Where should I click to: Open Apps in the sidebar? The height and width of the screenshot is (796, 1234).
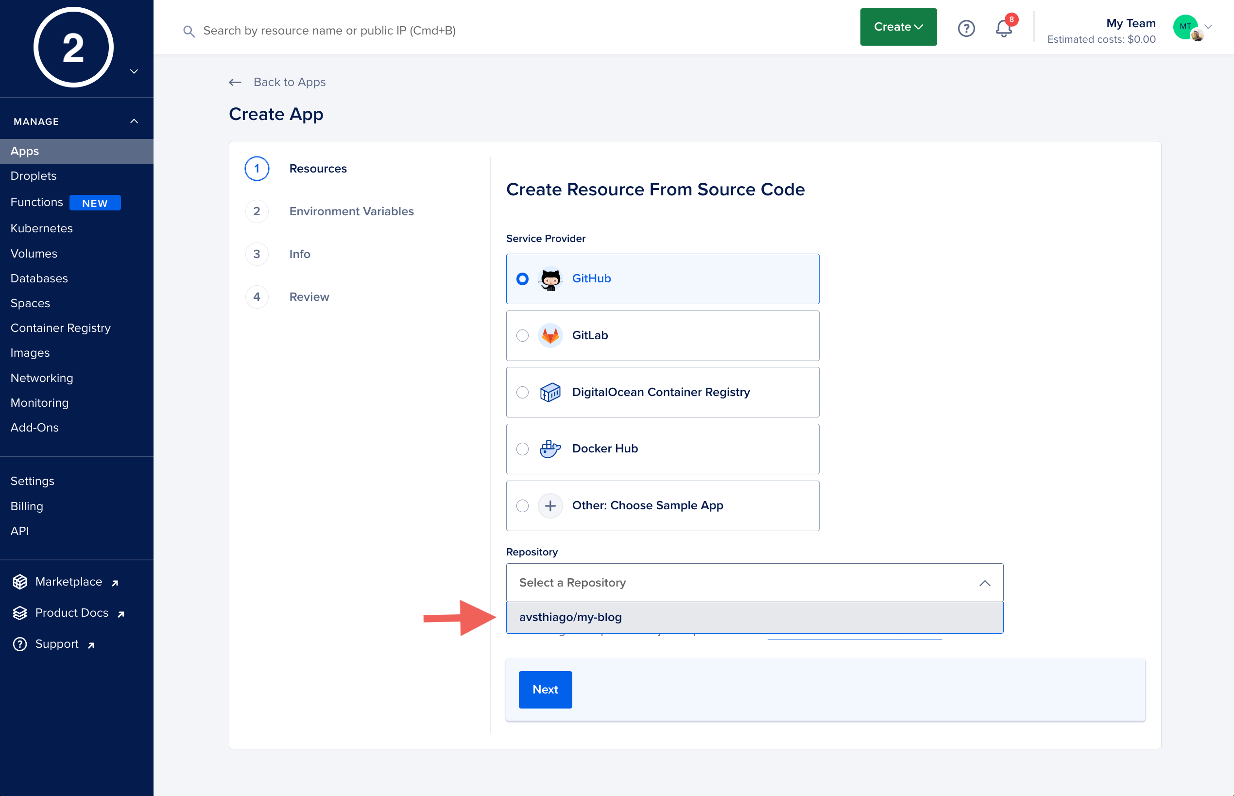76,152
